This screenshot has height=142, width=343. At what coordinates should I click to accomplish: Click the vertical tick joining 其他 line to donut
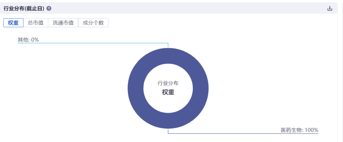[168, 45]
